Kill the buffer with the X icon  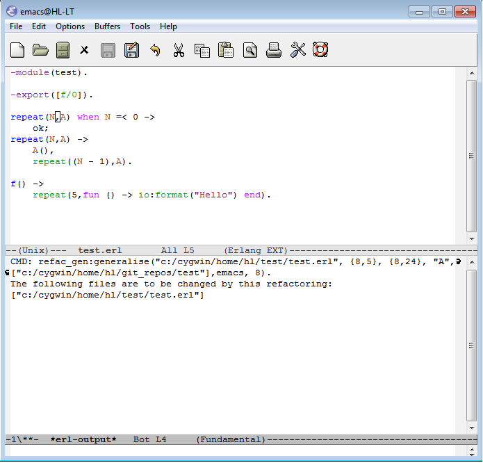tap(84, 50)
